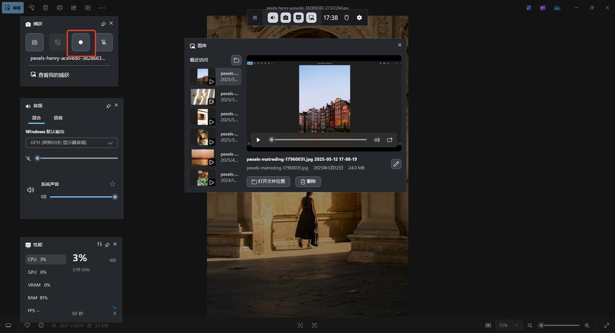Expand the Windows default output dropdown
The height and width of the screenshot is (333, 615).
(72, 143)
